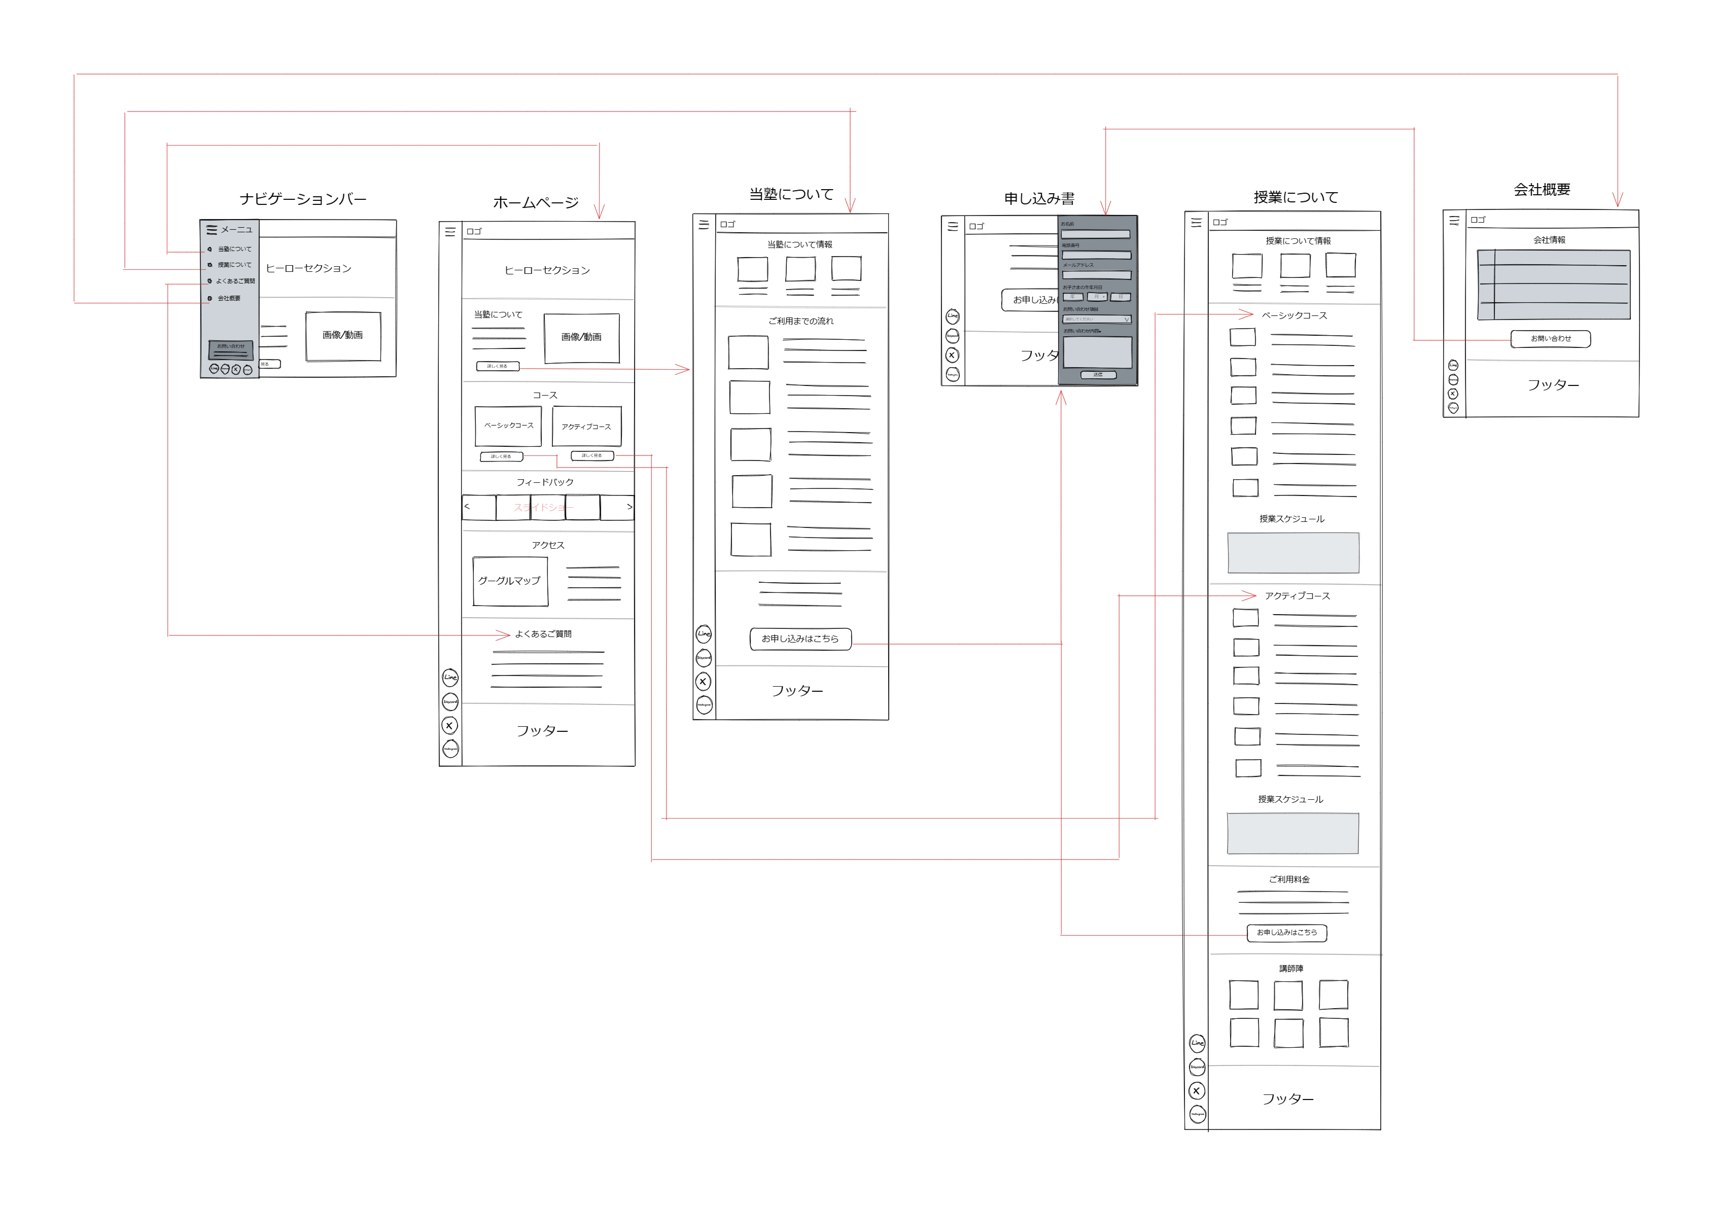Select よくあるご質問 in navigation menu
The width and height of the screenshot is (1713, 1206).
point(236,281)
